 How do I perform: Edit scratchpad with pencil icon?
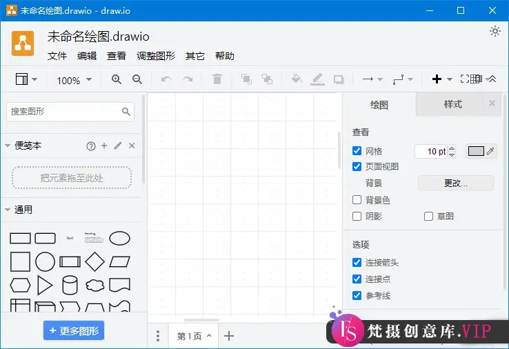(x=118, y=146)
